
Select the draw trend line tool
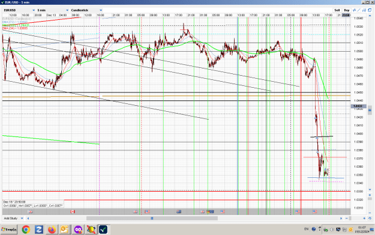[359, 10]
